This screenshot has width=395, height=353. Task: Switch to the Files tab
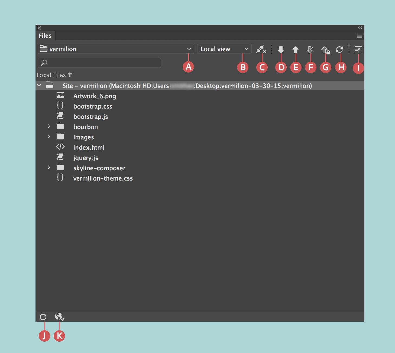click(45, 35)
